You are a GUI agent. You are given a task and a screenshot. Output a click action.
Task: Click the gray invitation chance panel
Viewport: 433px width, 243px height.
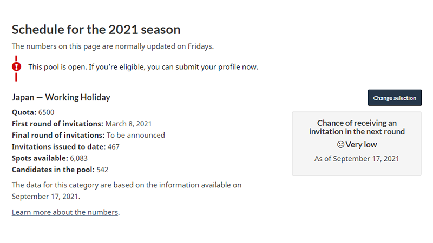(357, 143)
